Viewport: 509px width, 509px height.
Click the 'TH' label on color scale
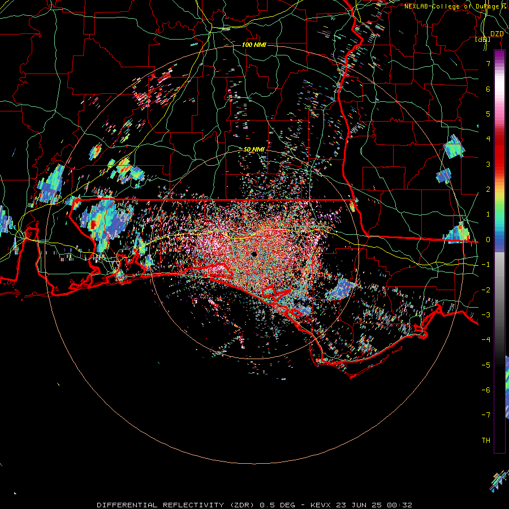[486, 441]
